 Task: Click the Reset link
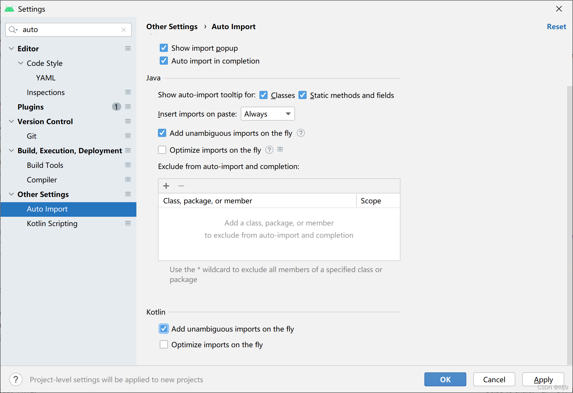click(x=556, y=27)
